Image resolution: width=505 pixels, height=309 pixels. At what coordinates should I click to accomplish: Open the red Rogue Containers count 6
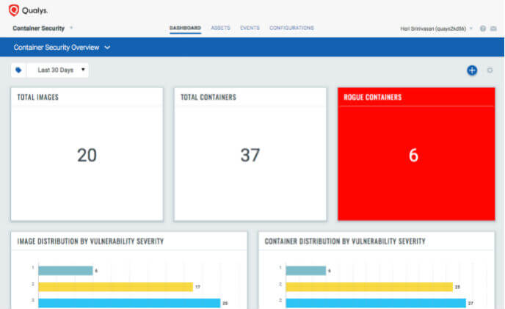click(413, 155)
